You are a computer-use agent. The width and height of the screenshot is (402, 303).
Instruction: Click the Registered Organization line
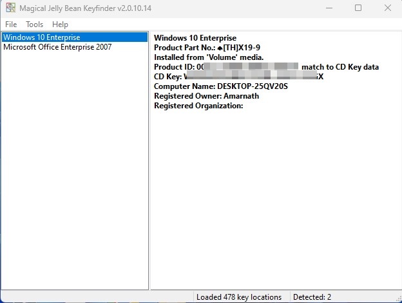198,106
